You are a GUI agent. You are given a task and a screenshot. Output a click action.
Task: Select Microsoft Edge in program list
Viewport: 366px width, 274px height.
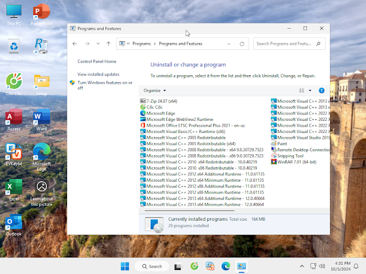(x=158, y=113)
